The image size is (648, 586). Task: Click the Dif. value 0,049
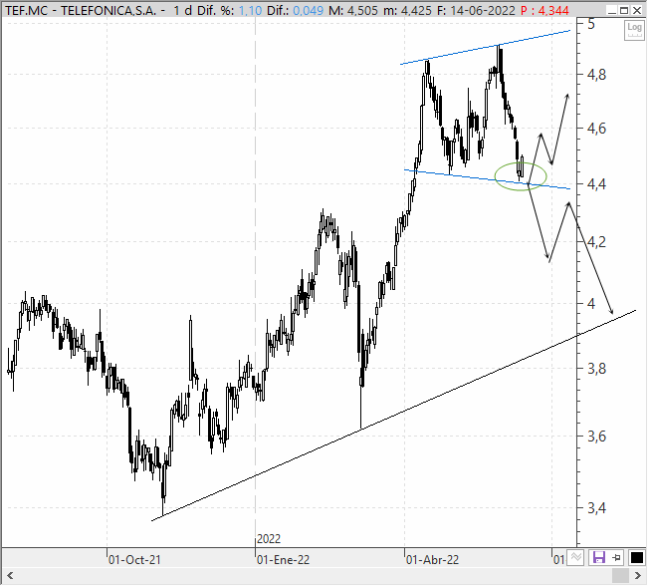pyautogui.click(x=308, y=10)
